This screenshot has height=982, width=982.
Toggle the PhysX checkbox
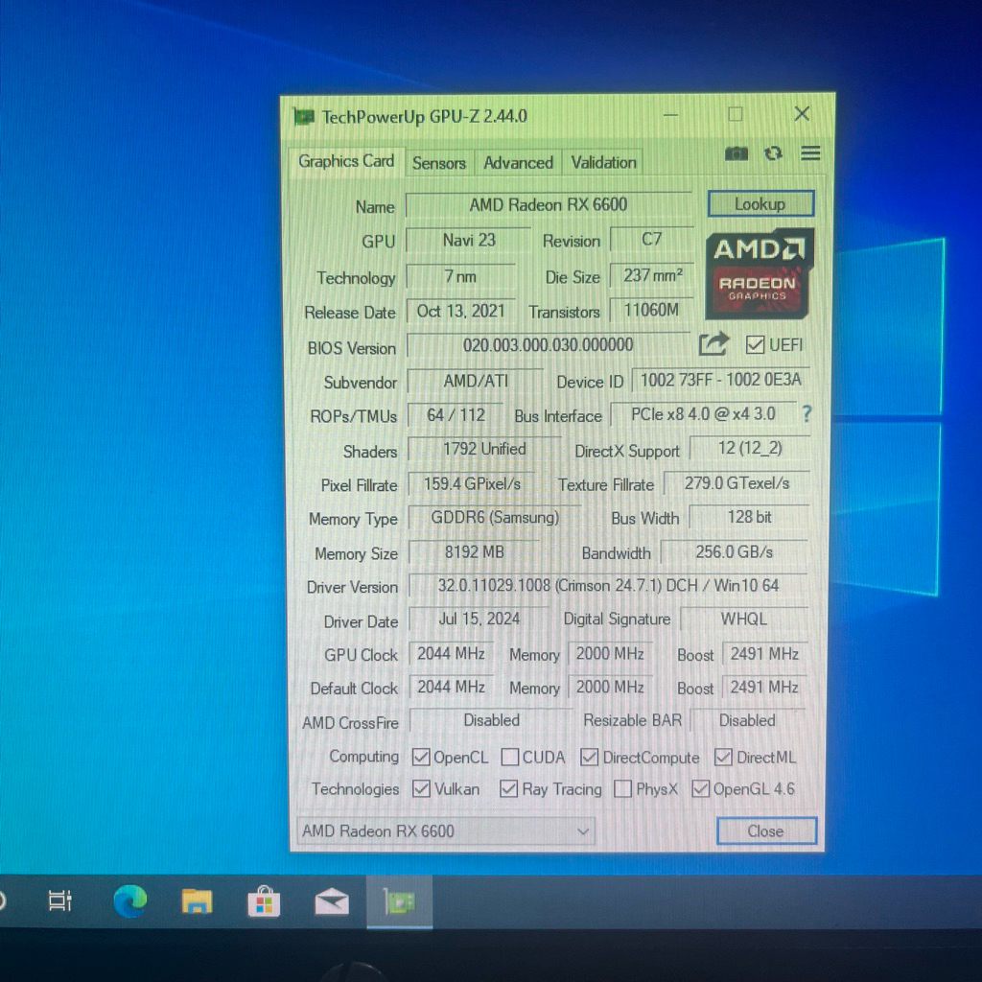click(x=622, y=789)
